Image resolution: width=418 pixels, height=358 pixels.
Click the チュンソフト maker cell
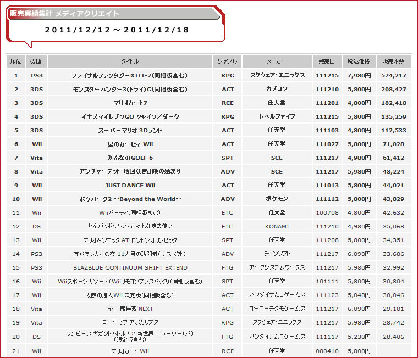point(277,254)
